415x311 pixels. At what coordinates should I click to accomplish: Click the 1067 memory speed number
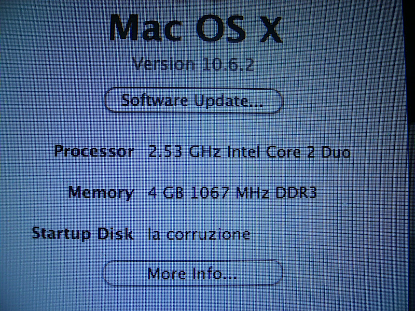click(x=211, y=193)
